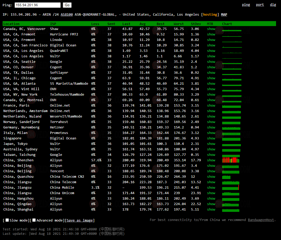
Task: Expand MTR for Singapore Digital Ocean
Action: click(211, 138)
